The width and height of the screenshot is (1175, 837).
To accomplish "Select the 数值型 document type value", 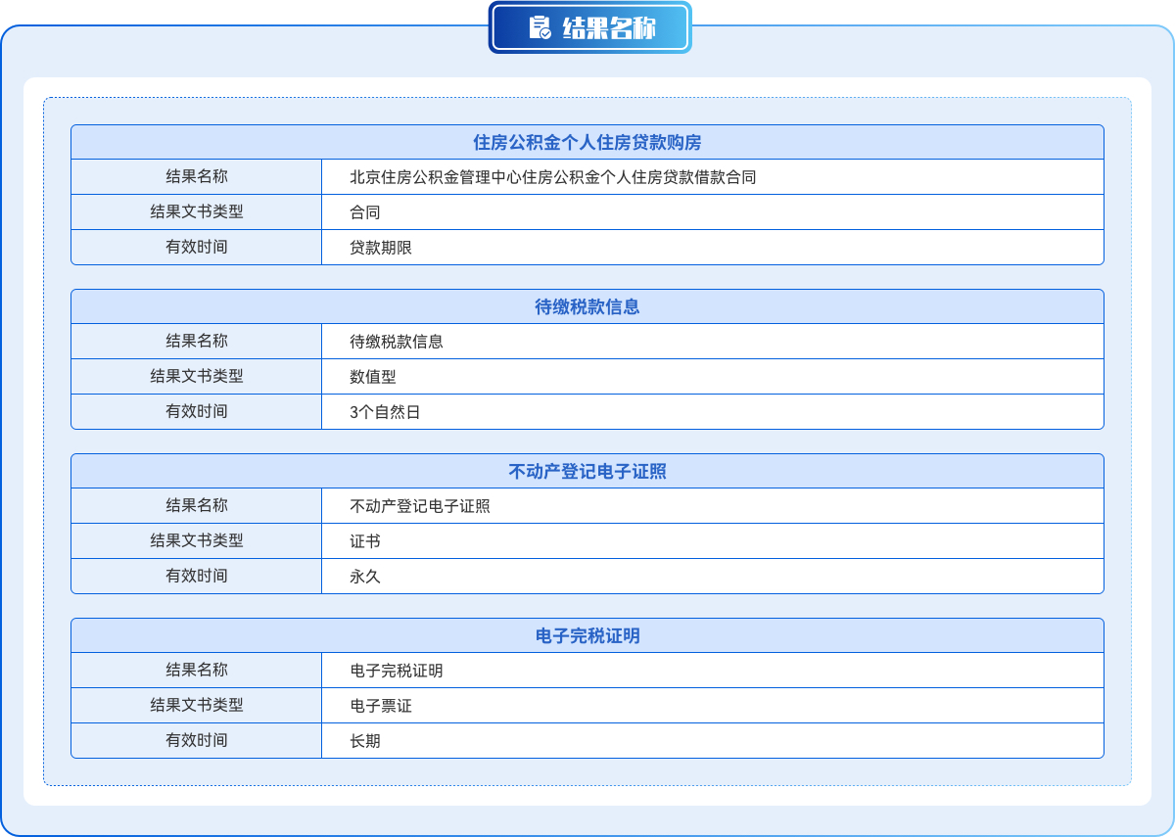I will (373, 377).
